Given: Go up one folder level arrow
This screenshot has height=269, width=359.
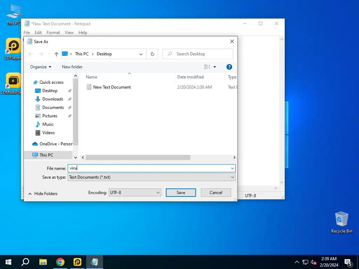Looking at the screenshot, I should click(56, 54).
